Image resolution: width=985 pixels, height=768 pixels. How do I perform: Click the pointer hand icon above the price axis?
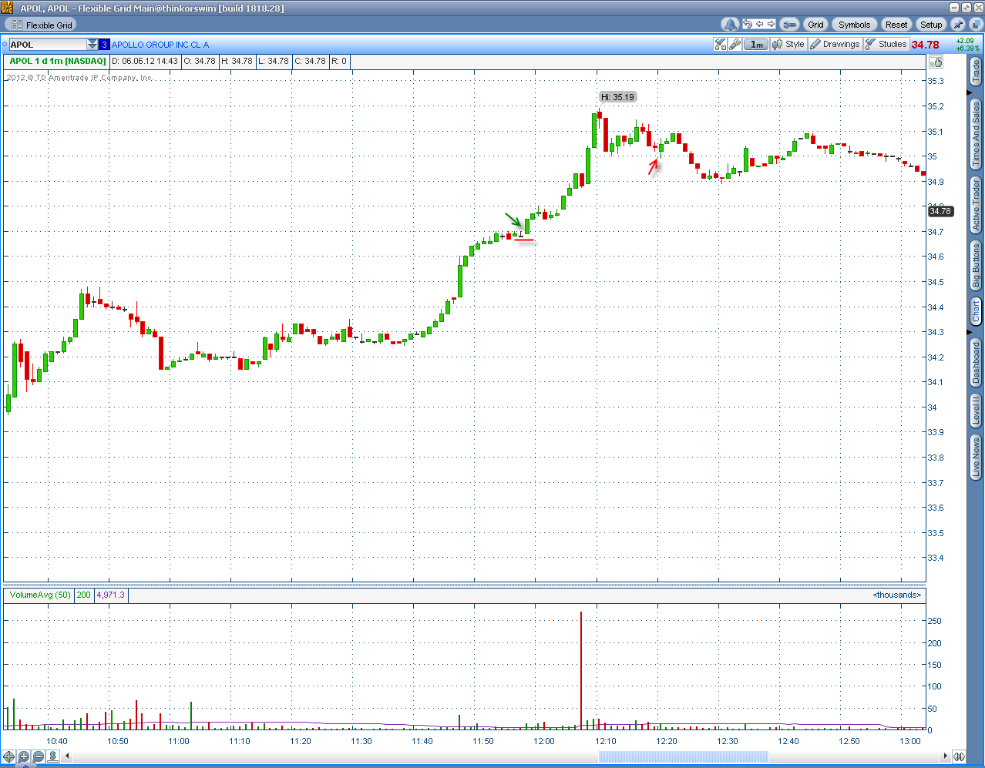[936, 62]
